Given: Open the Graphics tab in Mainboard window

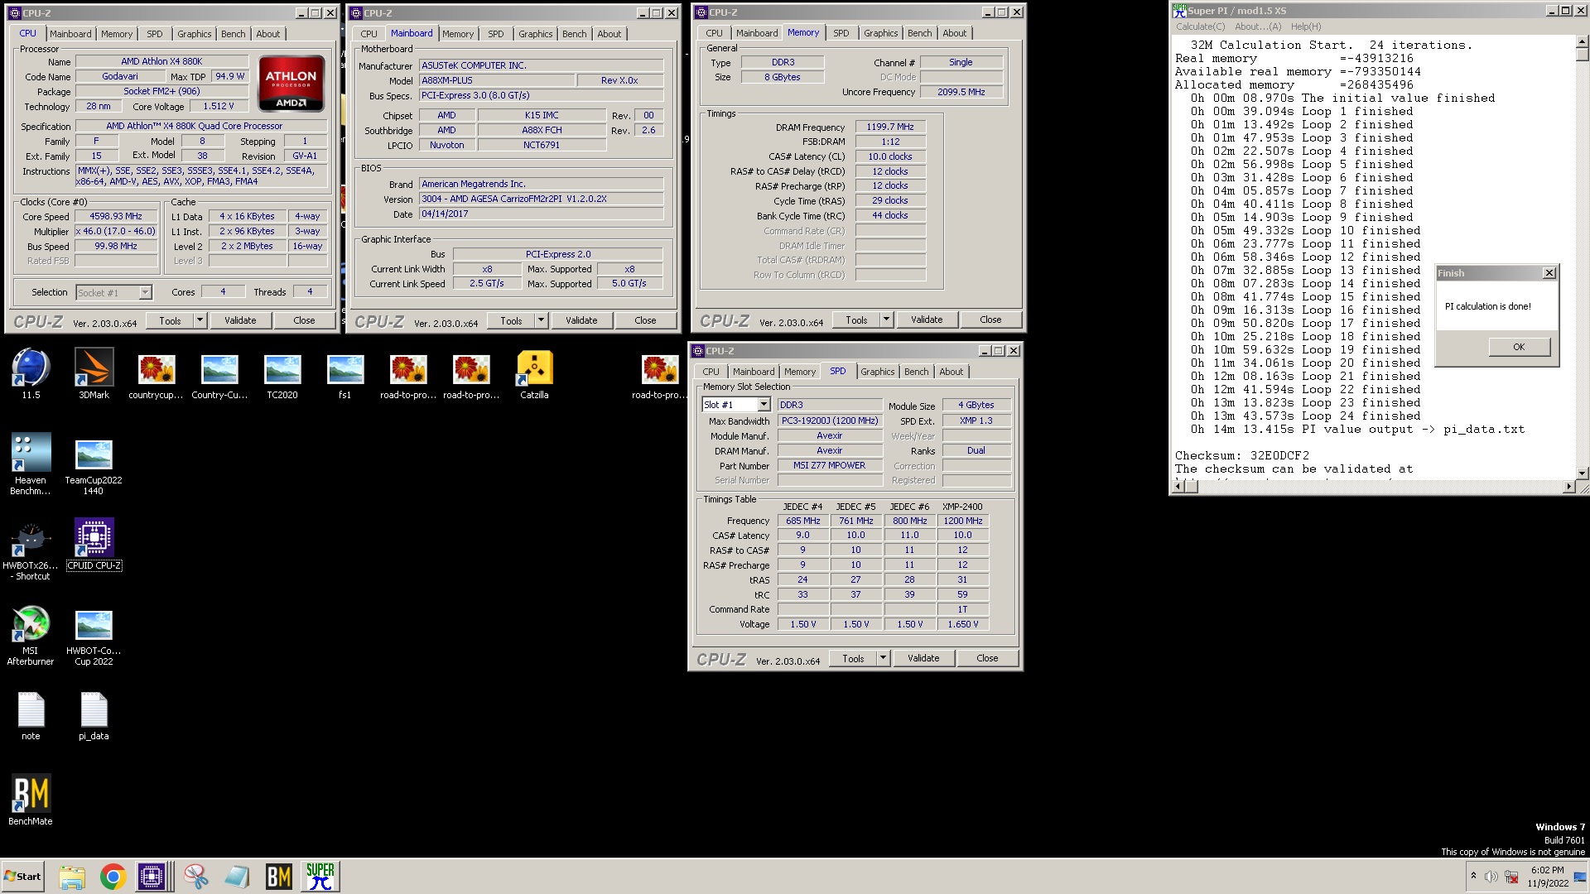Looking at the screenshot, I should point(535,34).
